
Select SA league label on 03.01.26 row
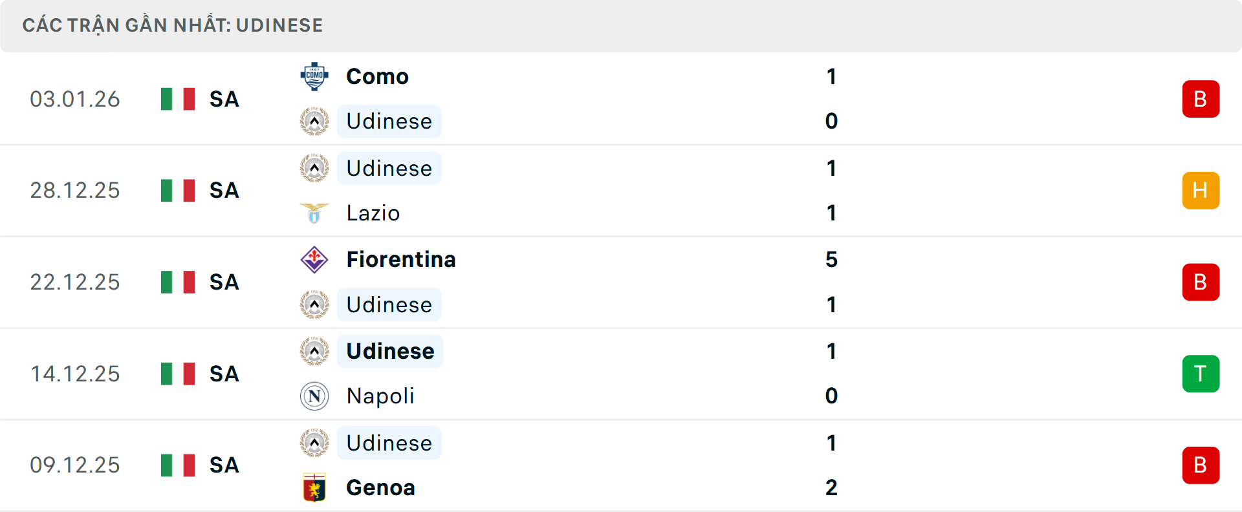tap(224, 99)
